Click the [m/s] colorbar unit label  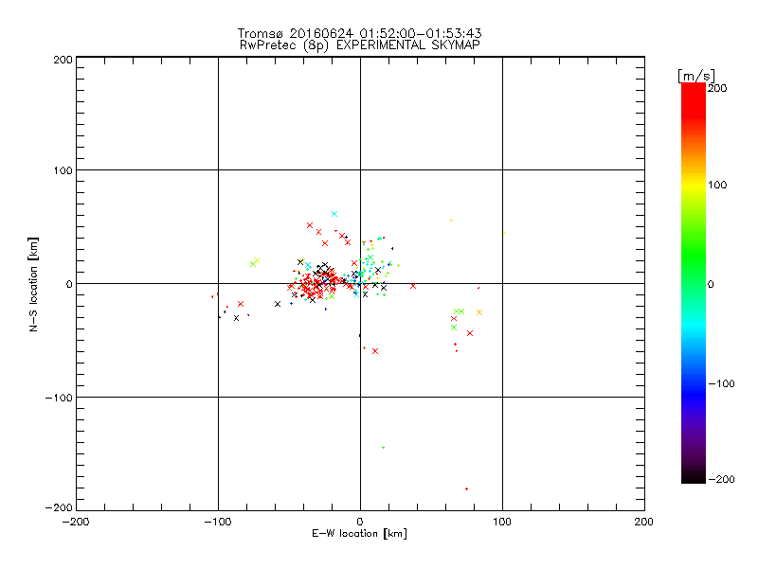696,77
